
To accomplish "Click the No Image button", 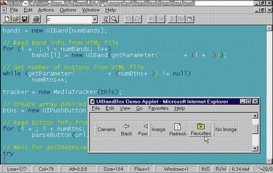I will (226, 130).
